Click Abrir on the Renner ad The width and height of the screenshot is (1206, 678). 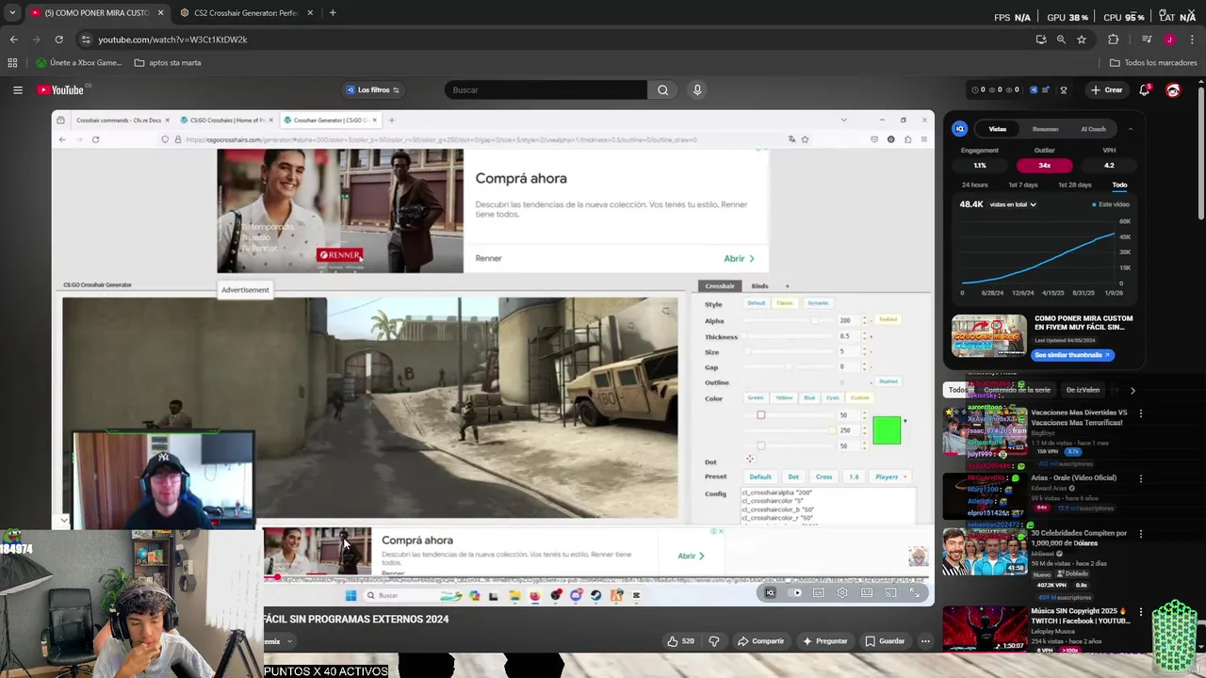tap(739, 259)
